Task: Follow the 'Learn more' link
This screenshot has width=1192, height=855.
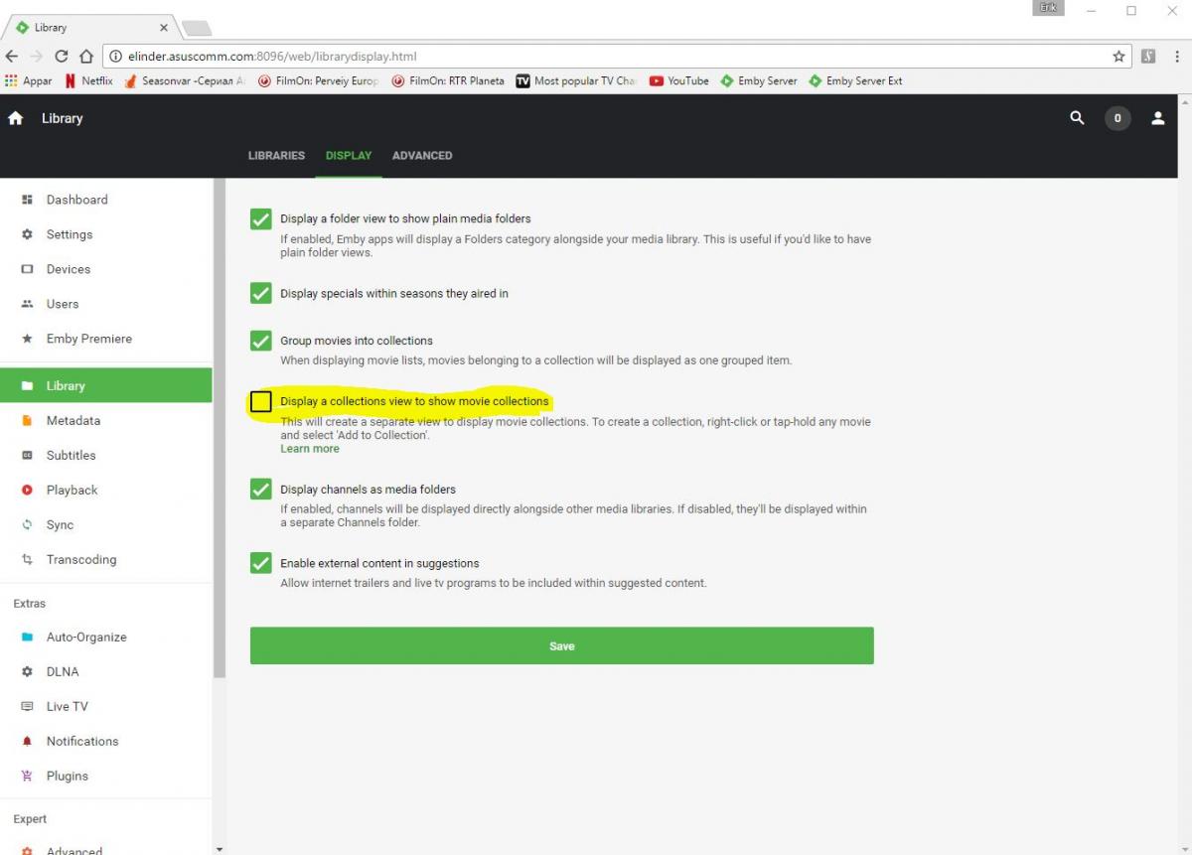Action: point(310,449)
